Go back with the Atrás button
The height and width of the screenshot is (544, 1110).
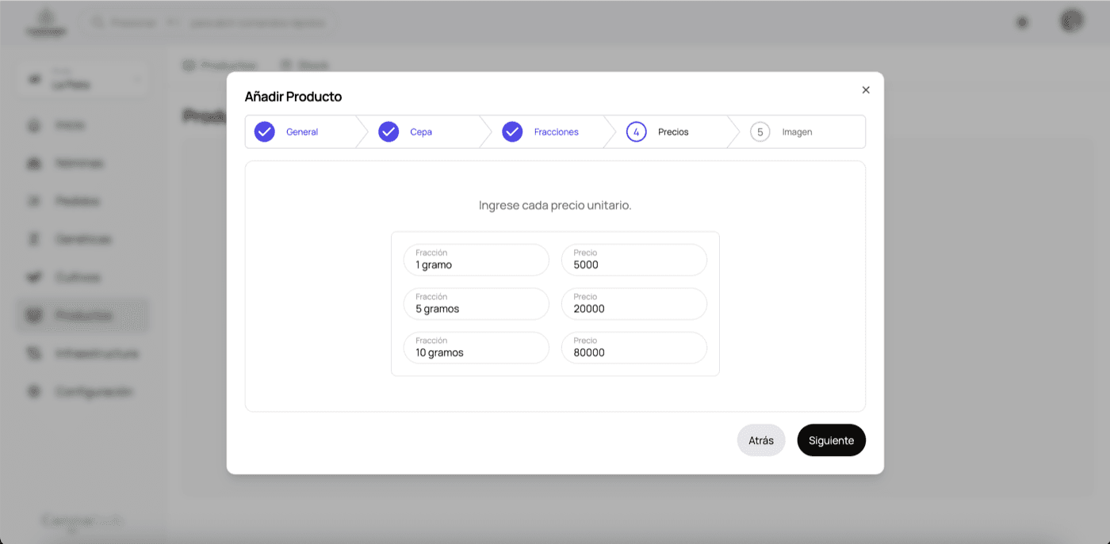(x=760, y=440)
